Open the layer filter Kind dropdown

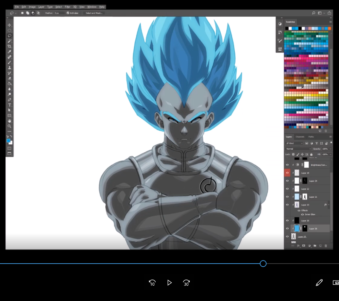point(294,143)
